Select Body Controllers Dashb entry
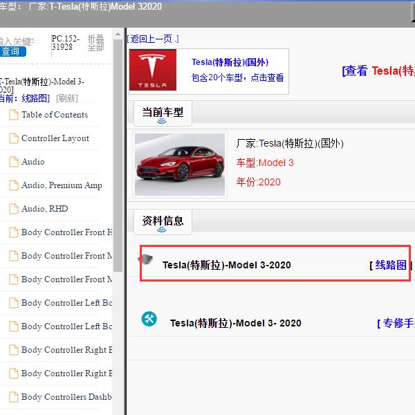This screenshot has width=415, height=415. (x=66, y=397)
